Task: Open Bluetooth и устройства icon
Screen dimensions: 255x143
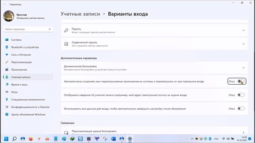Action: (x=7, y=47)
